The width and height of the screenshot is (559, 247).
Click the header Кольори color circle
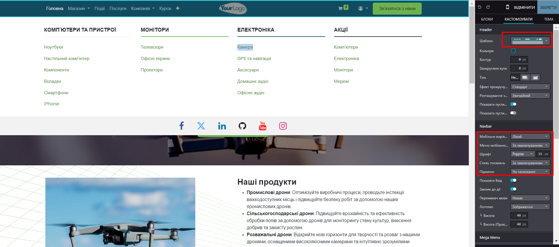513,51
